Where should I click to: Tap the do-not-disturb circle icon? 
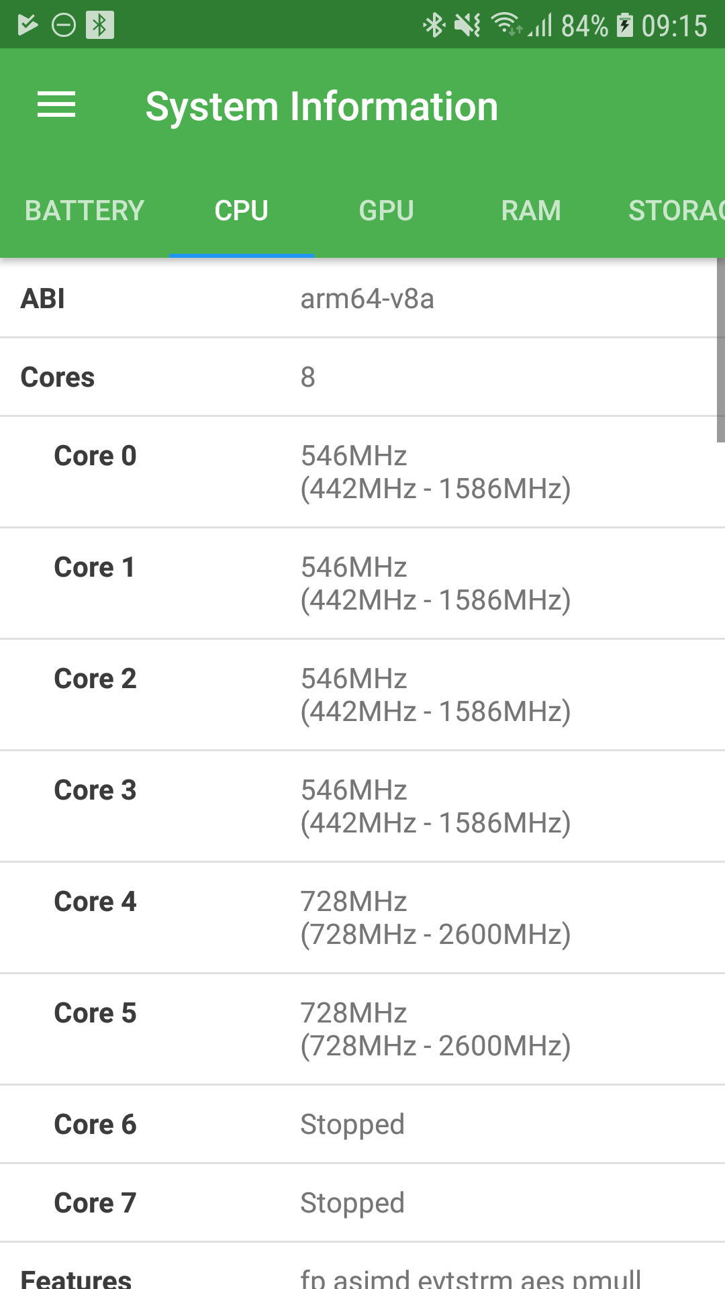point(64,26)
